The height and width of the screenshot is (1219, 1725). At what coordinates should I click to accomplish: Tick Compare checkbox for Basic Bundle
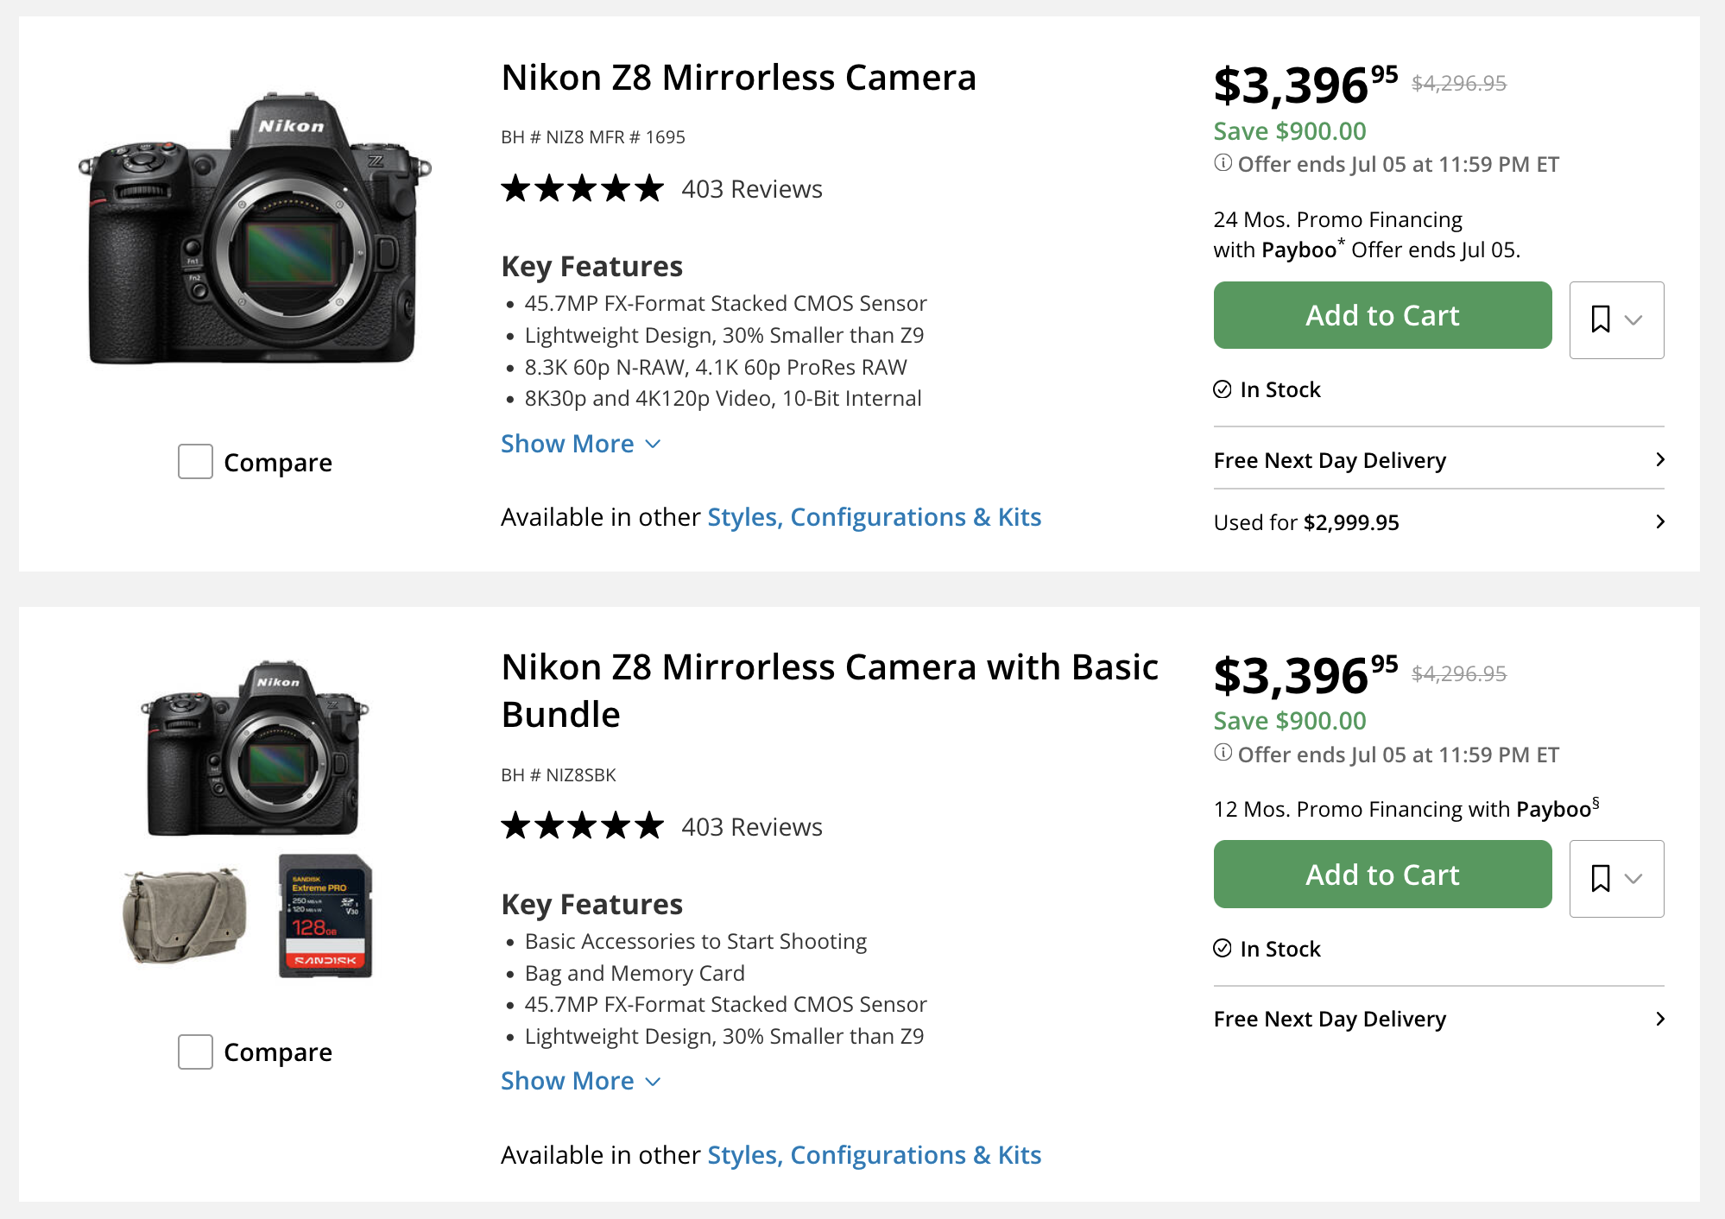195,1052
